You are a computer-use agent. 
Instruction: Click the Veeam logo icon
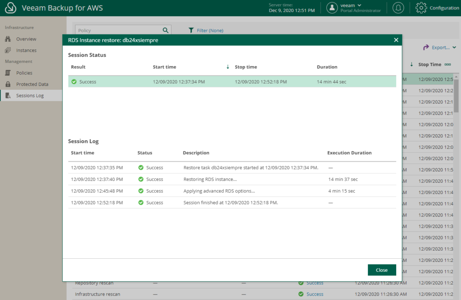point(11,8)
